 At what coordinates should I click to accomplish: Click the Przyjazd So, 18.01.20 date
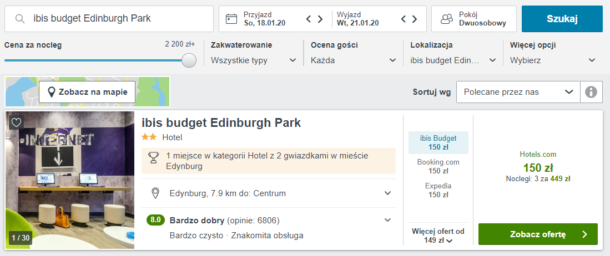[x=265, y=19]
